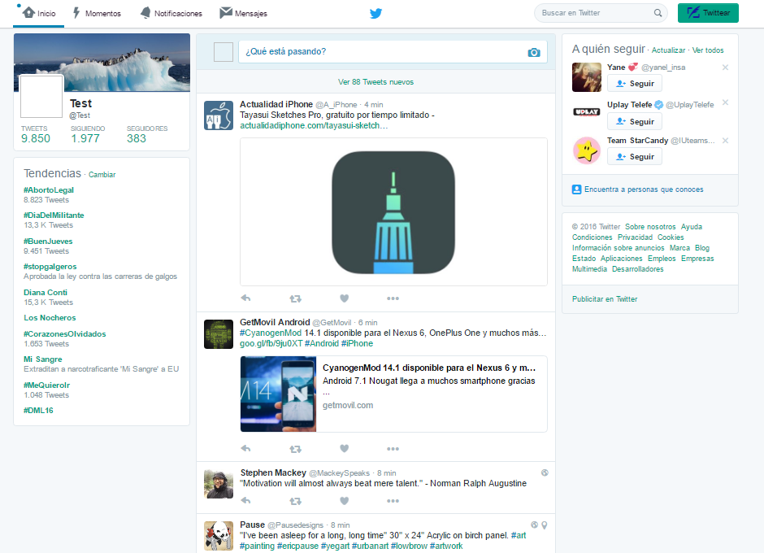Open the Diana Conti trend
This screenshot has height=553, width=764.
(x=46, y=292)
